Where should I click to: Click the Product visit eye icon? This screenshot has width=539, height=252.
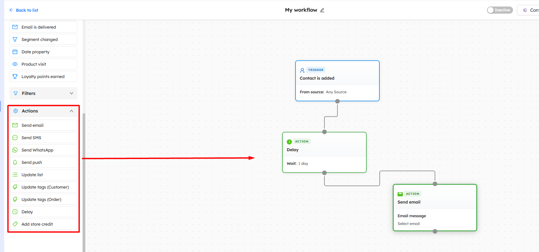15,64
